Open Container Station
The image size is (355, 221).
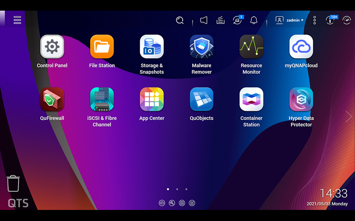pyautogui.click(x=251, y=99)
